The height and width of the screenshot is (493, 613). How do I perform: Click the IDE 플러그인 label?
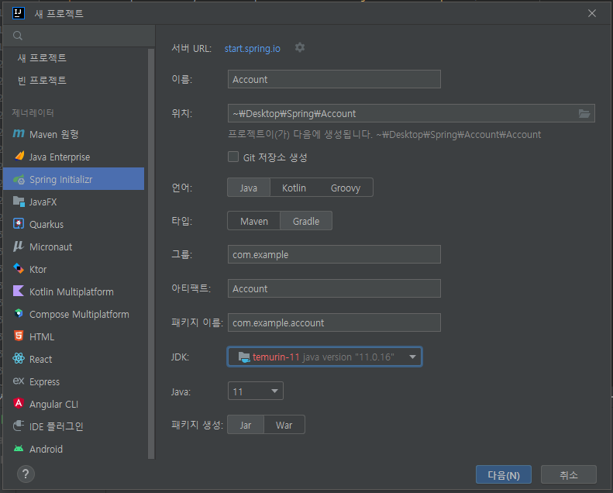click(x=57, y=426)
